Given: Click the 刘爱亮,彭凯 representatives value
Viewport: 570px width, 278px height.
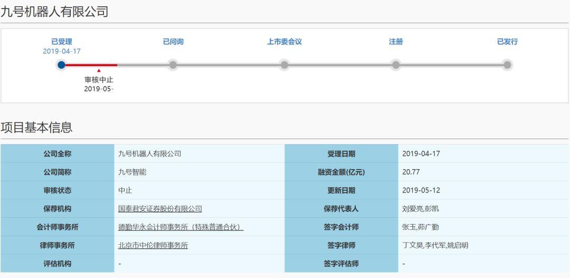Looking at the screenshot, I should (421, 209).
